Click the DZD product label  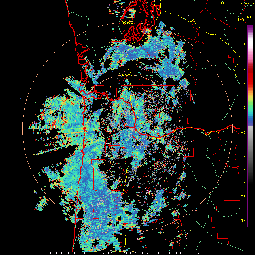(249, 17)
